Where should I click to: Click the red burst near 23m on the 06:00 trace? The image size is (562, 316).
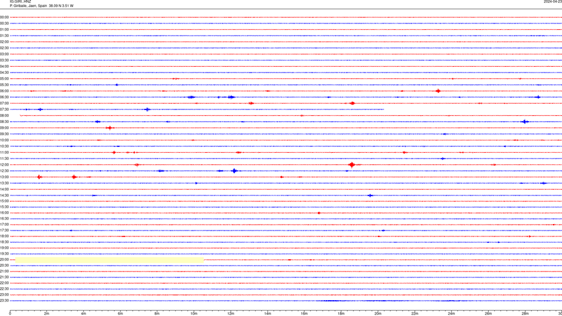coord(438,91)
